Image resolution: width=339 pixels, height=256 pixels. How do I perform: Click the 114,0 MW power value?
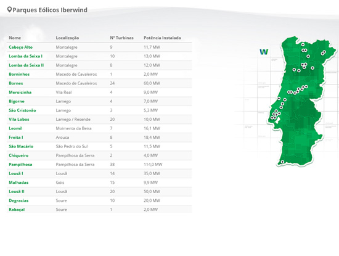click(153, 165)
